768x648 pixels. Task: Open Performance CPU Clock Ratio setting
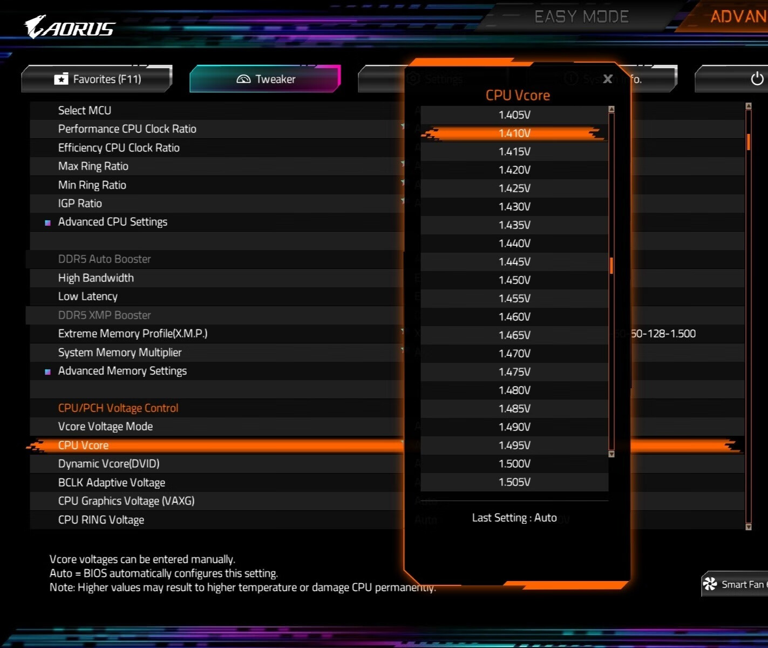[x=217, y=129]
